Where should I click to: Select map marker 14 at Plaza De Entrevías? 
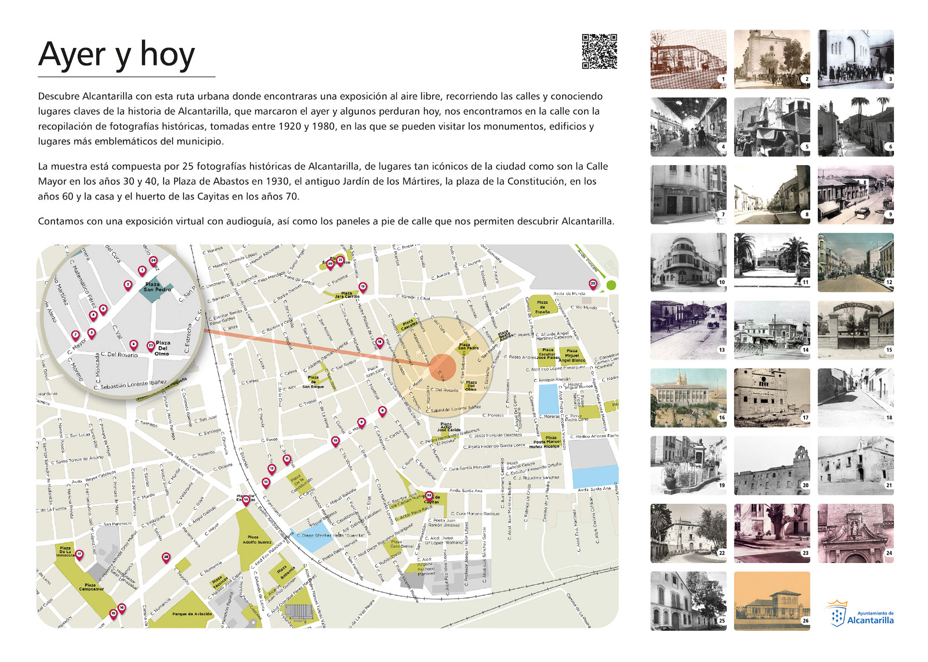246,500
